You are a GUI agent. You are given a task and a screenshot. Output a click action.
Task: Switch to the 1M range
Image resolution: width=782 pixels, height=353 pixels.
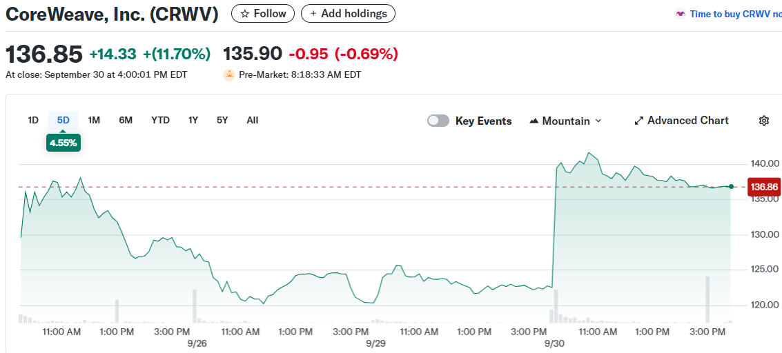(x=94, y=120)
